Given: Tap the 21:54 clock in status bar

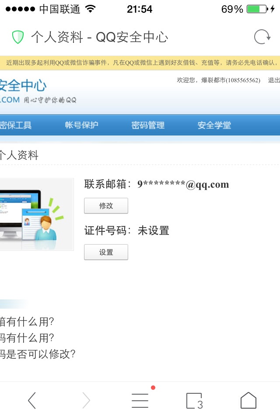Looking at the screenshot, I should coord(139,9).
